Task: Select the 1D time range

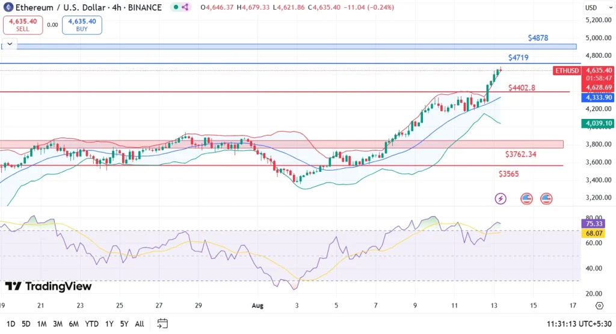Action: pyautogui.click(x=10, y=324)
